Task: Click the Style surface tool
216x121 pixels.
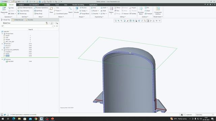Action: [x=147, y=11]
